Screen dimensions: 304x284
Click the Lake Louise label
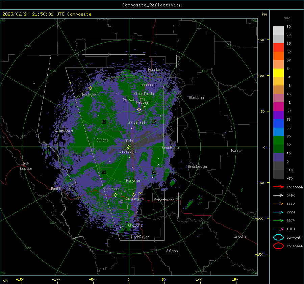(26, 166)
